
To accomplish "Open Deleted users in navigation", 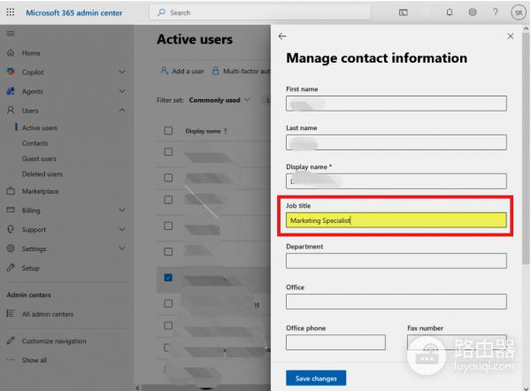I will pos(42,174).
